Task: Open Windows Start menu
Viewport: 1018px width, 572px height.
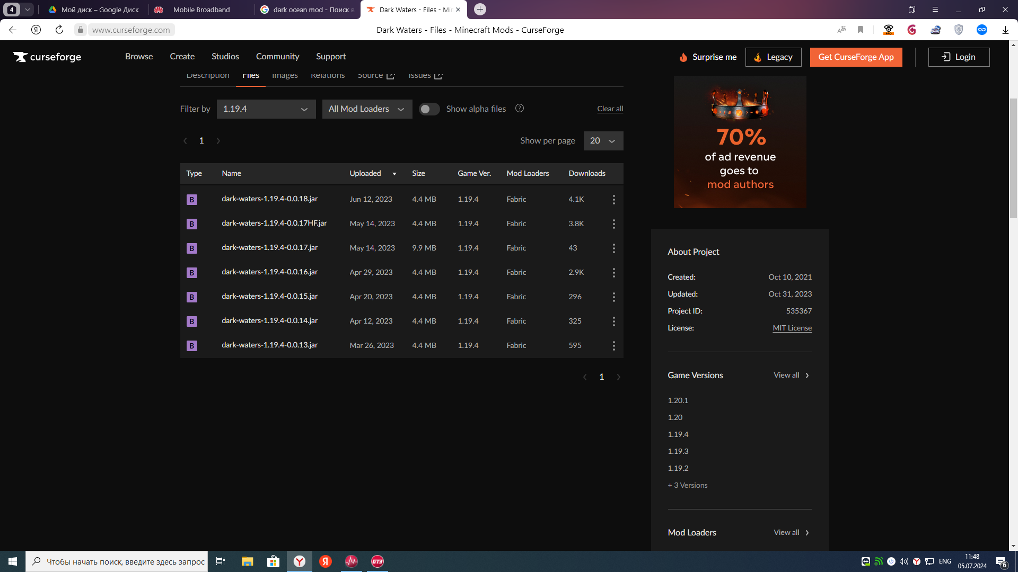Action: point(13,561)
